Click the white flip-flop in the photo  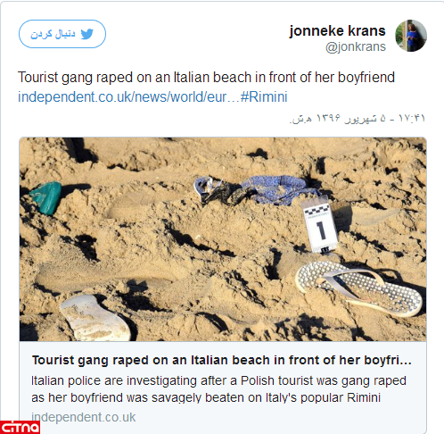pos(358,288)
